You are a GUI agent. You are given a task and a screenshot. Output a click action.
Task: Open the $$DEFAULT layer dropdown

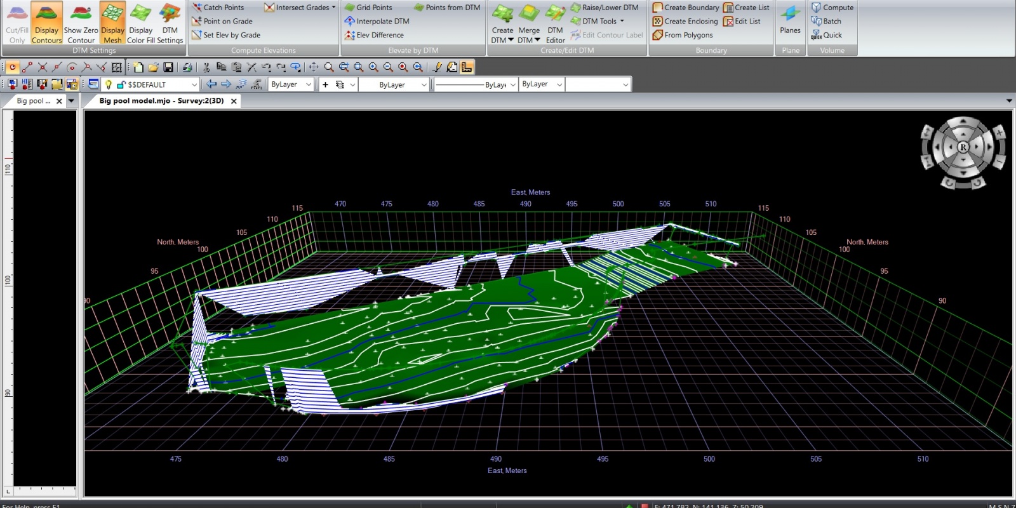pos(194,84)
